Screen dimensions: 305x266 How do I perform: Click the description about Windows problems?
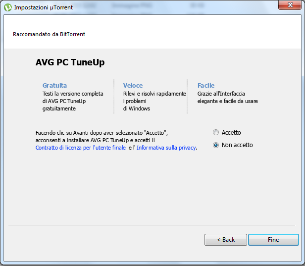click(x=154, y=101)
